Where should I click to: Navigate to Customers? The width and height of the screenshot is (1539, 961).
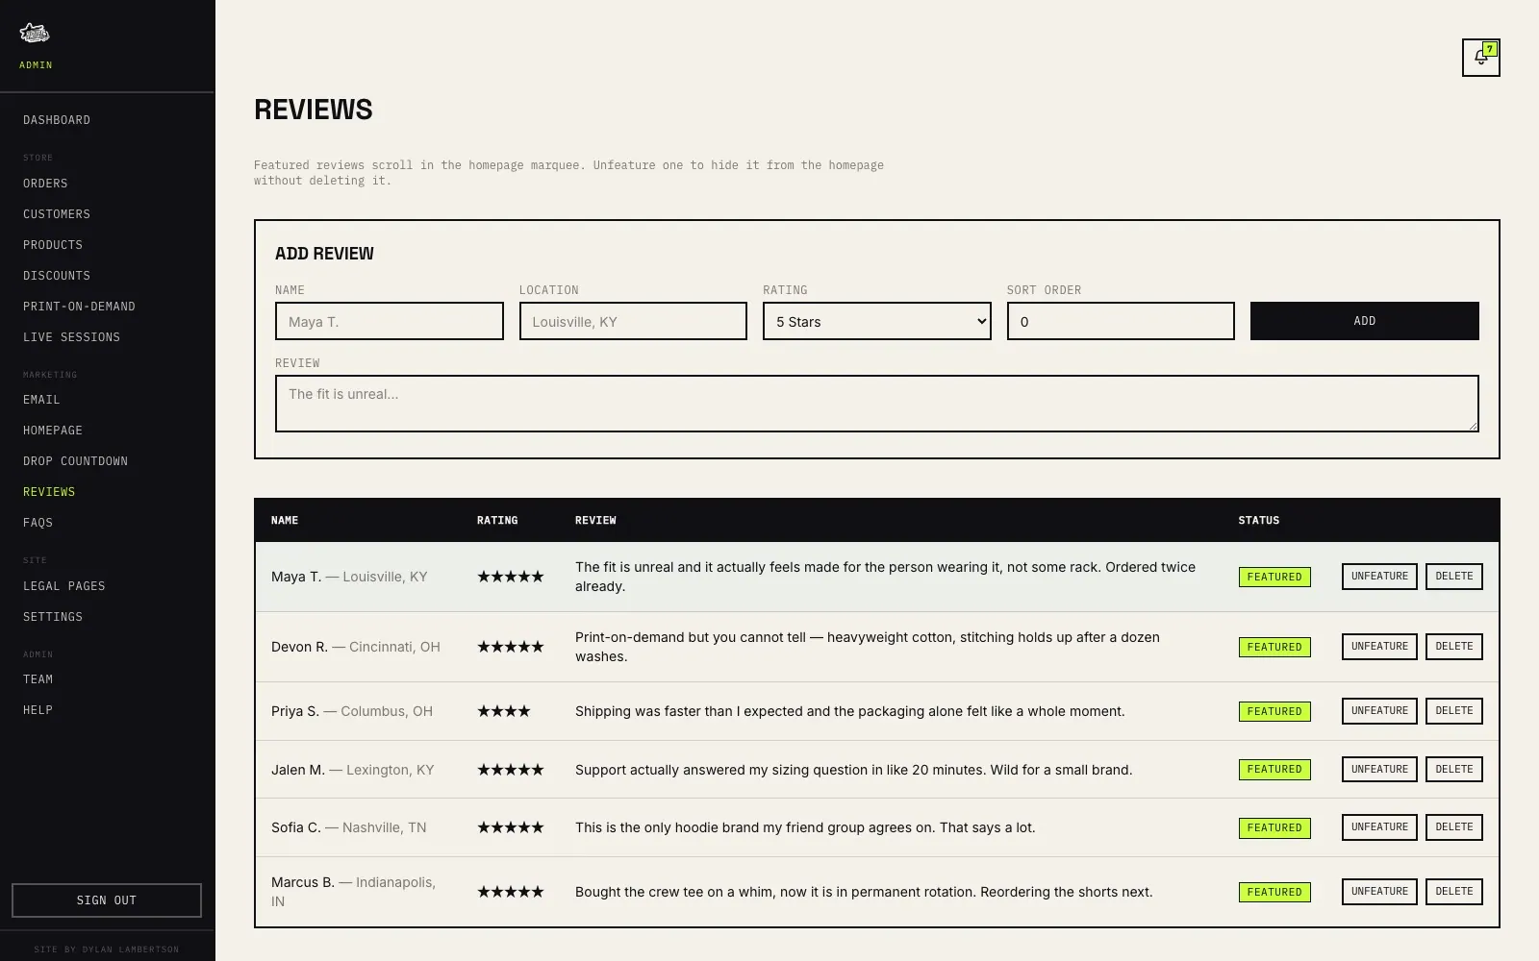coord(57,214)
